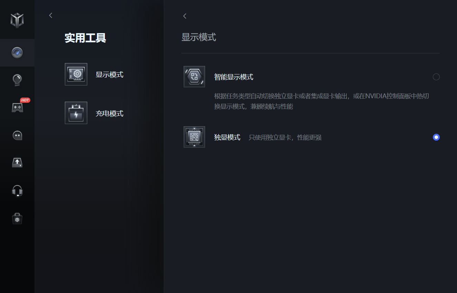Click the battery 充电模式 icon
This screenshot has height=293, width=457.
coord(76,113)
